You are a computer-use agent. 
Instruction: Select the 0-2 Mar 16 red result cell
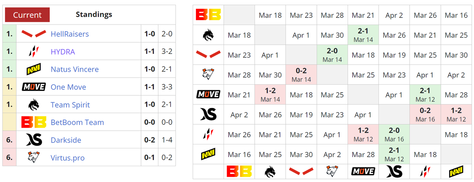coord(425,115)
